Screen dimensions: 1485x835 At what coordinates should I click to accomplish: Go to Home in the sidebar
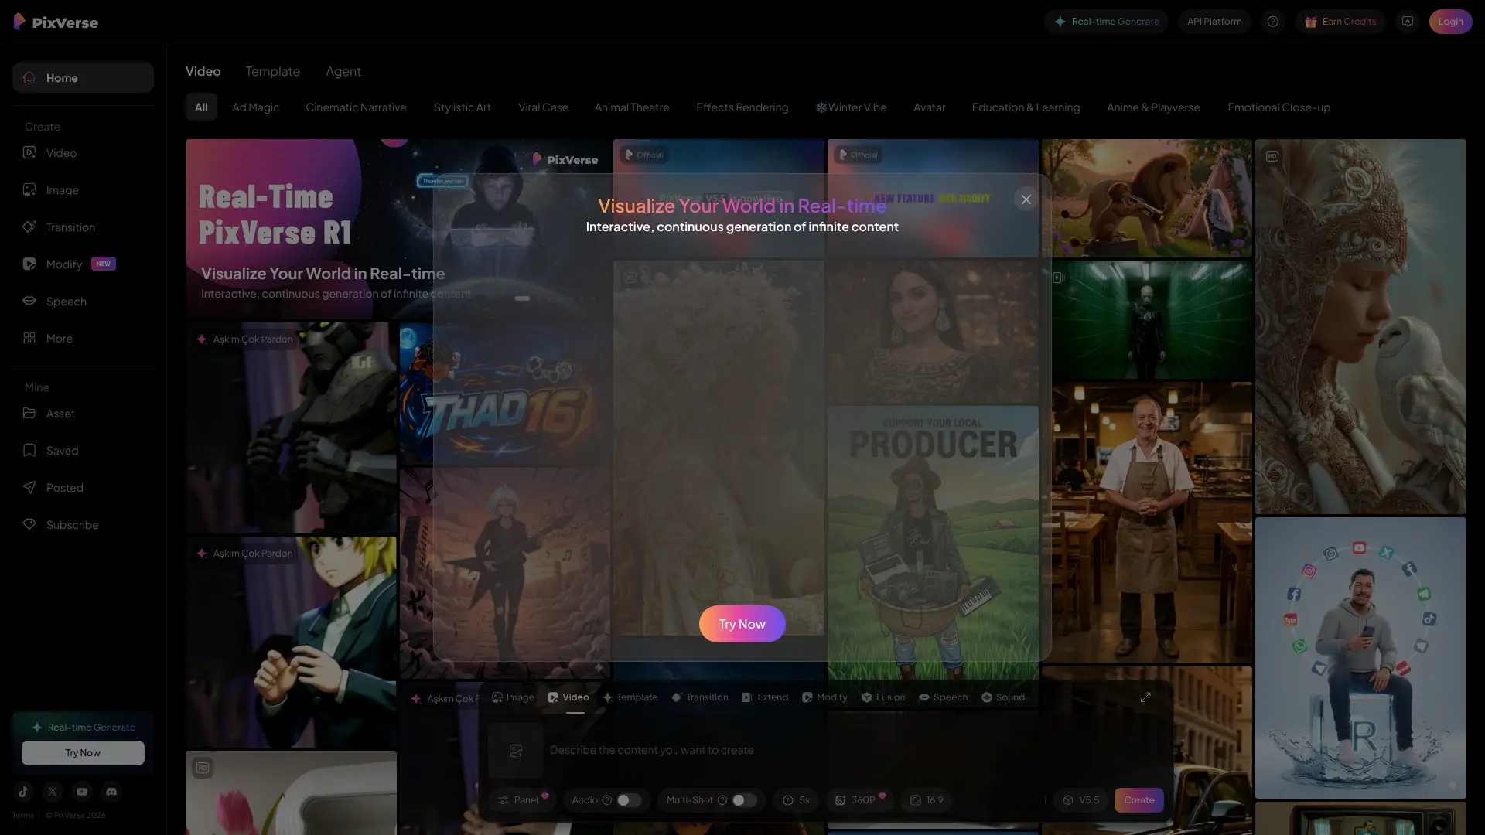point(83,78)
